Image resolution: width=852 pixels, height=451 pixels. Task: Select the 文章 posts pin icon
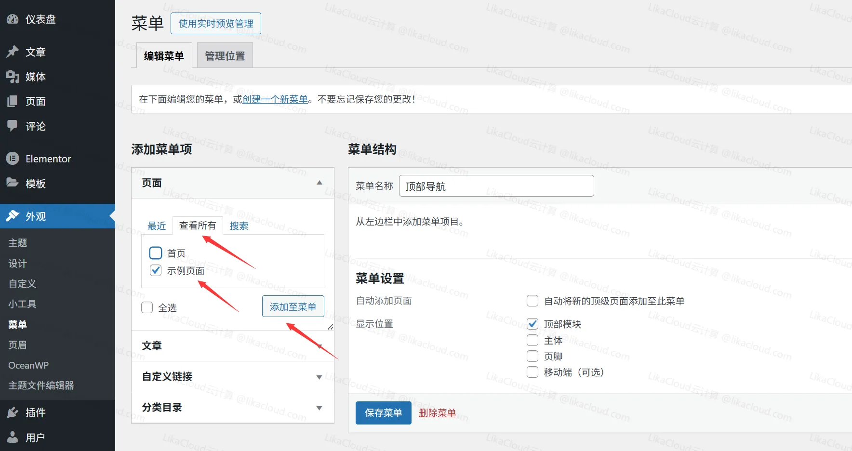tap(13, 52)
